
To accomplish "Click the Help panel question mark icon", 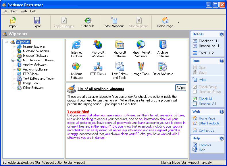I will click(221, 138).
